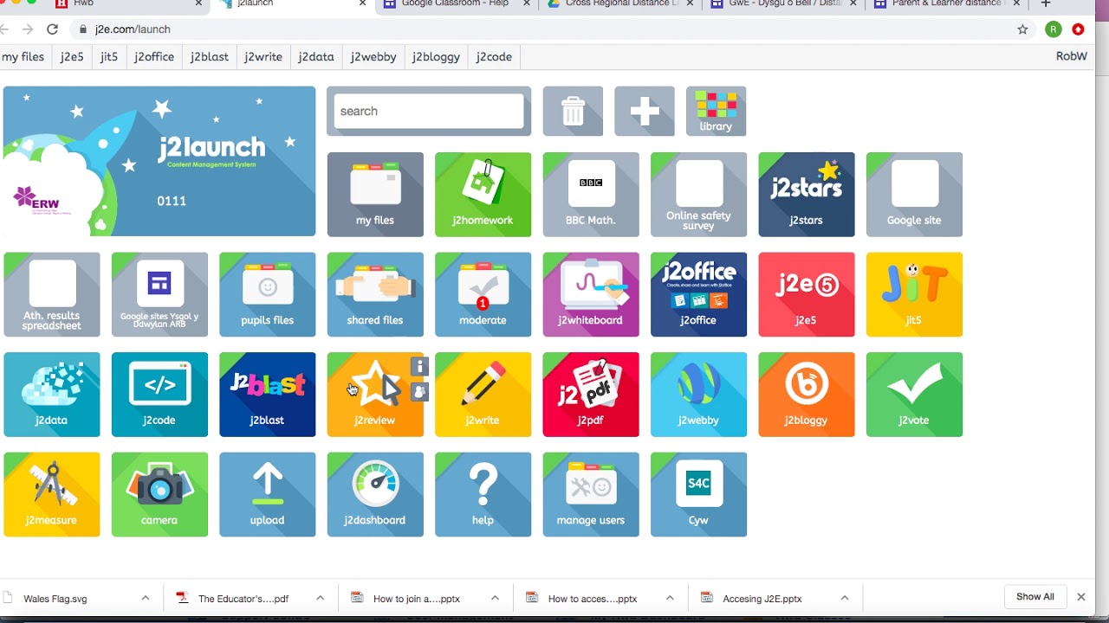Select jit5 in top menu
The image size is (1109, 623).
(109, 57)
